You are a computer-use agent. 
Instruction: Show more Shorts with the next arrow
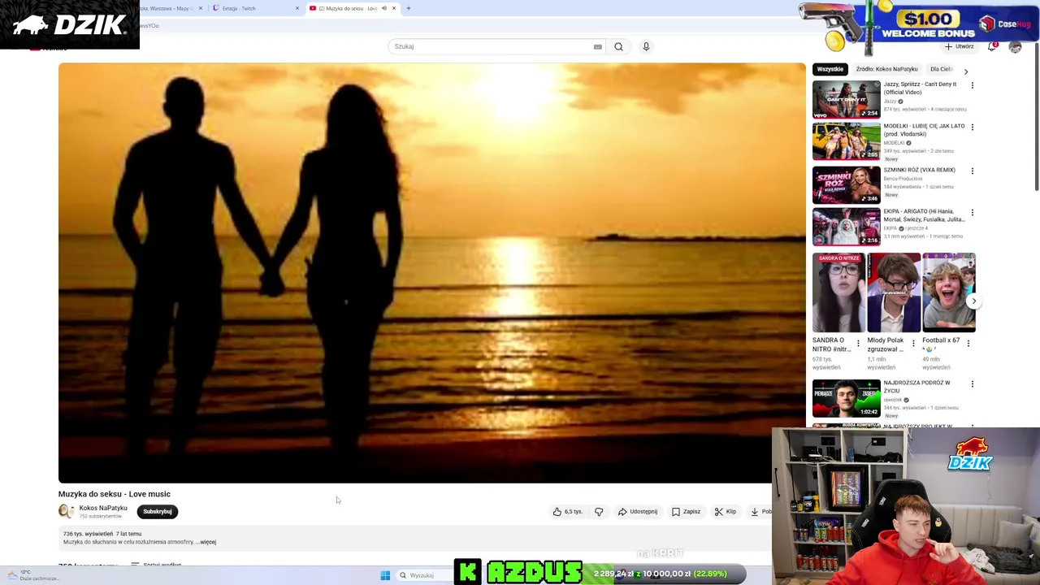973,301
